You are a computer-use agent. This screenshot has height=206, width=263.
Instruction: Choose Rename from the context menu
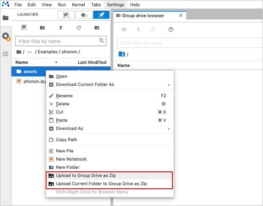[x=64, y=96]
